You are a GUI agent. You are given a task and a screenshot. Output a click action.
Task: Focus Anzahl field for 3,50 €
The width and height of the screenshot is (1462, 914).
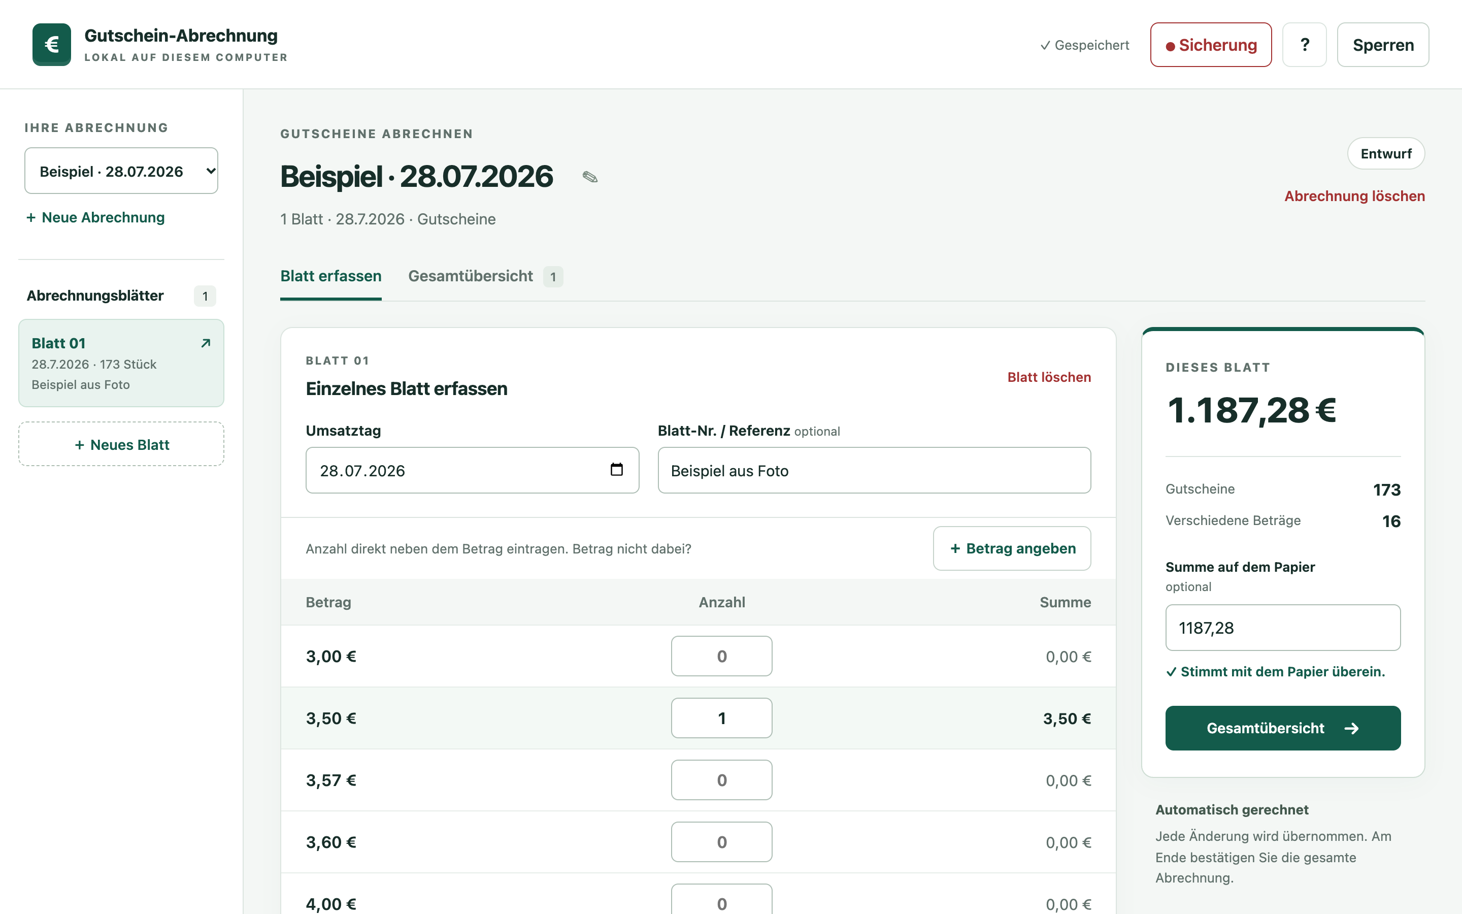[721, 718]
